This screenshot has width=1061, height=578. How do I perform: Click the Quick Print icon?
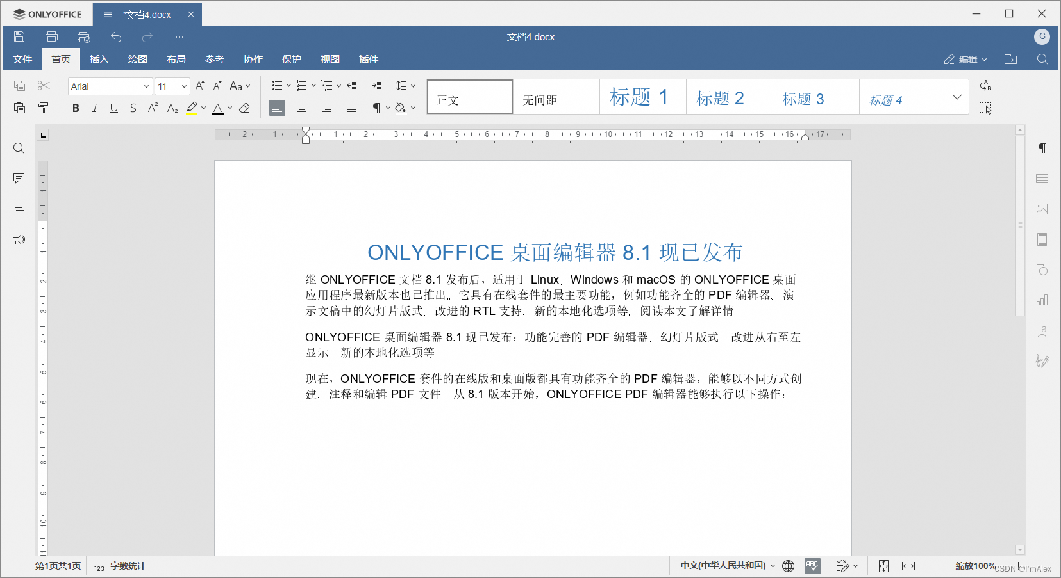tap(83, 36)
